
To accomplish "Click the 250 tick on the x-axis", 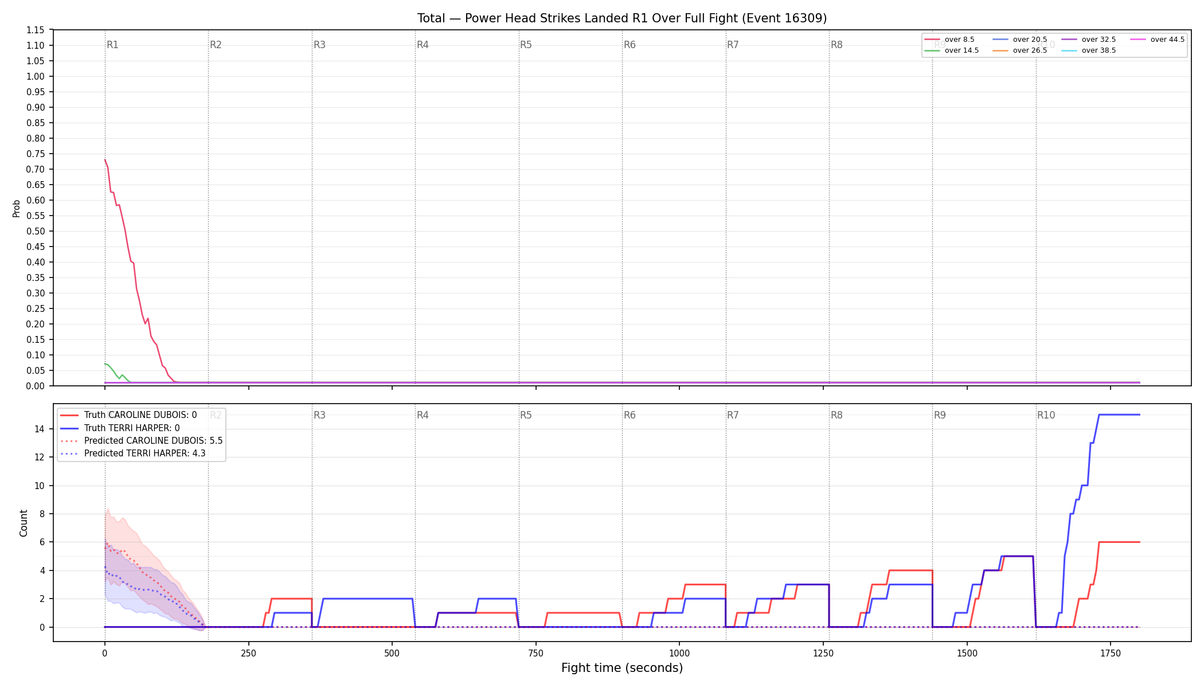I will [248, 653].
